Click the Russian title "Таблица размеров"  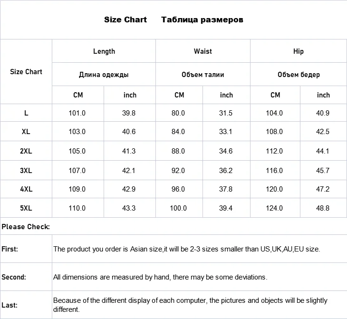202,20
